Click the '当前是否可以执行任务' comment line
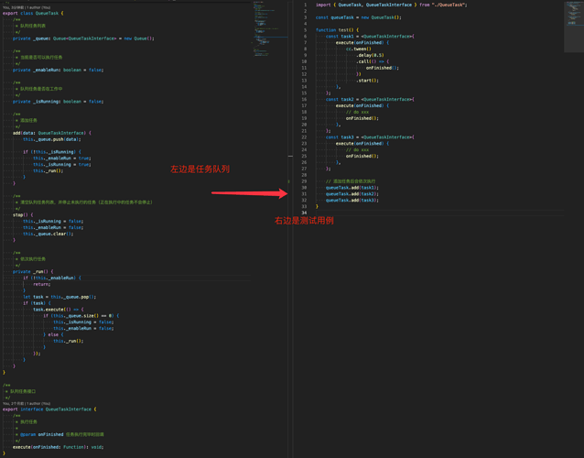 pos(38,58)
